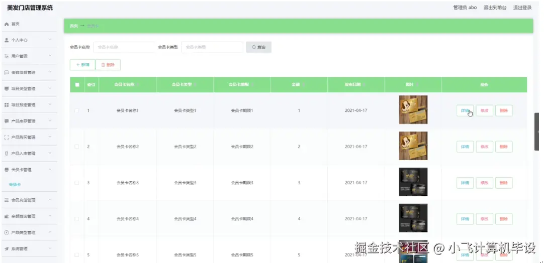This screenshot has height=263, width=544.
Task: Click 删除 for 会员卡名称1 row
Action: click(504, 110)
